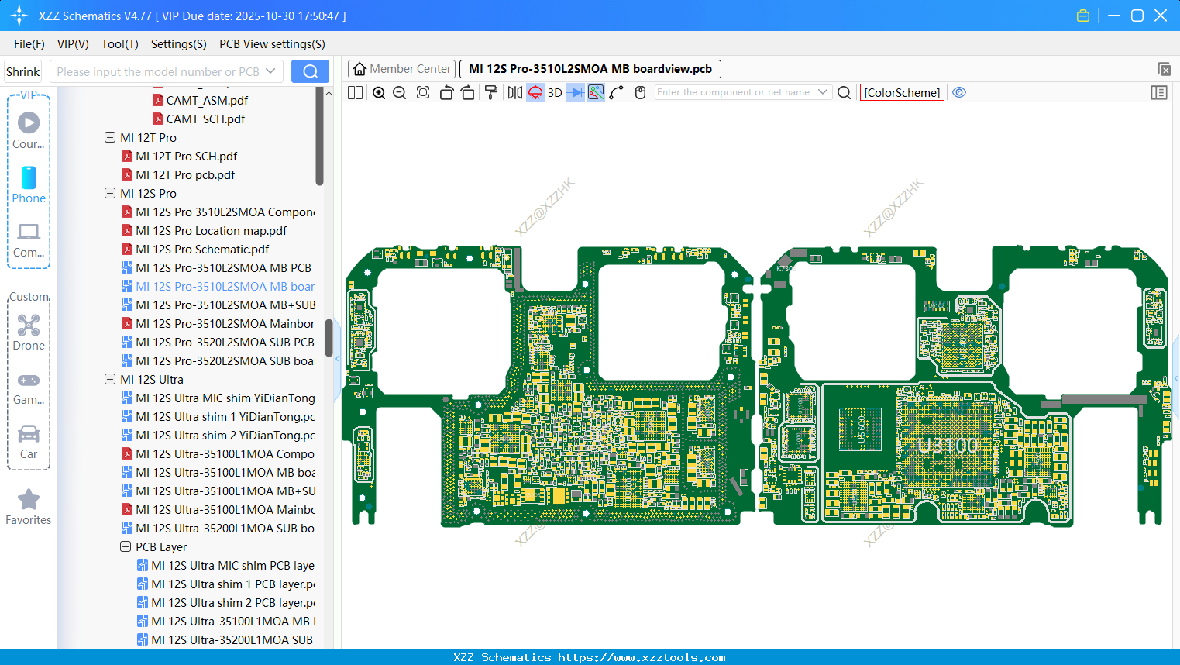This screenshot has height=665, width=1180.
Task: Open the ColorScheme selector
Action: 901,92
